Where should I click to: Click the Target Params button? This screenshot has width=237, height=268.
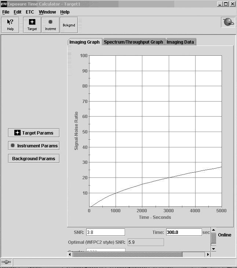tap(34, 133)
